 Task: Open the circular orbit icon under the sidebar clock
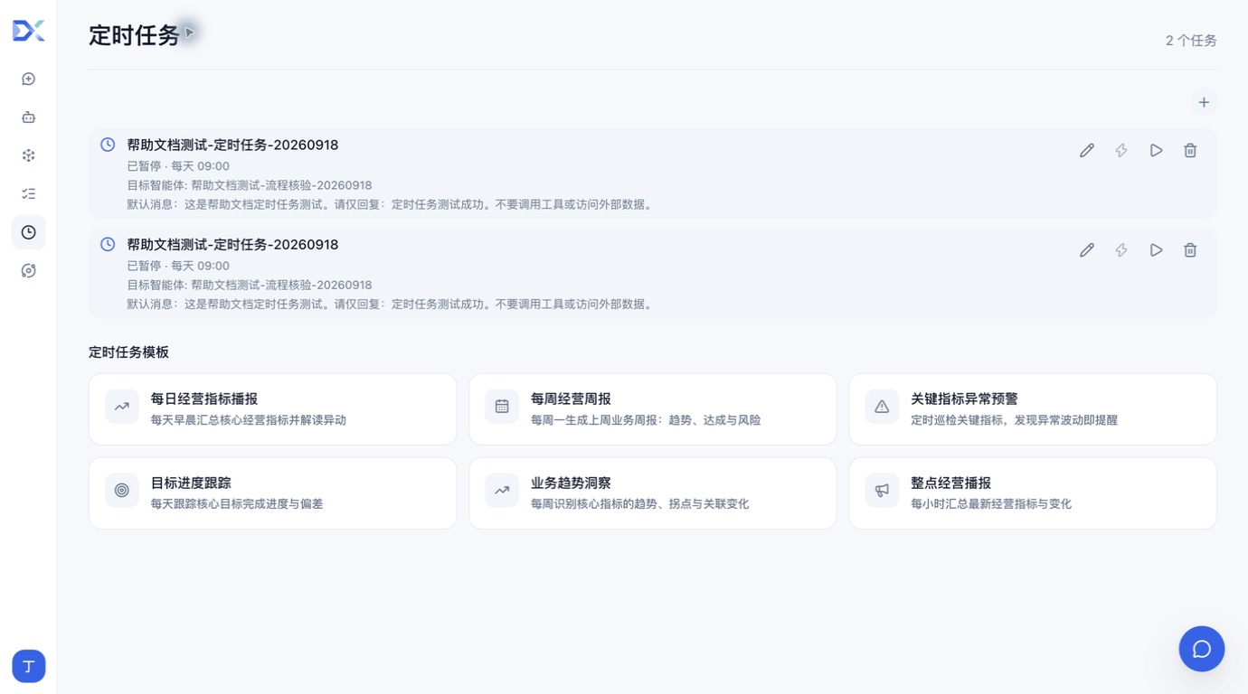tap(29, 271)
